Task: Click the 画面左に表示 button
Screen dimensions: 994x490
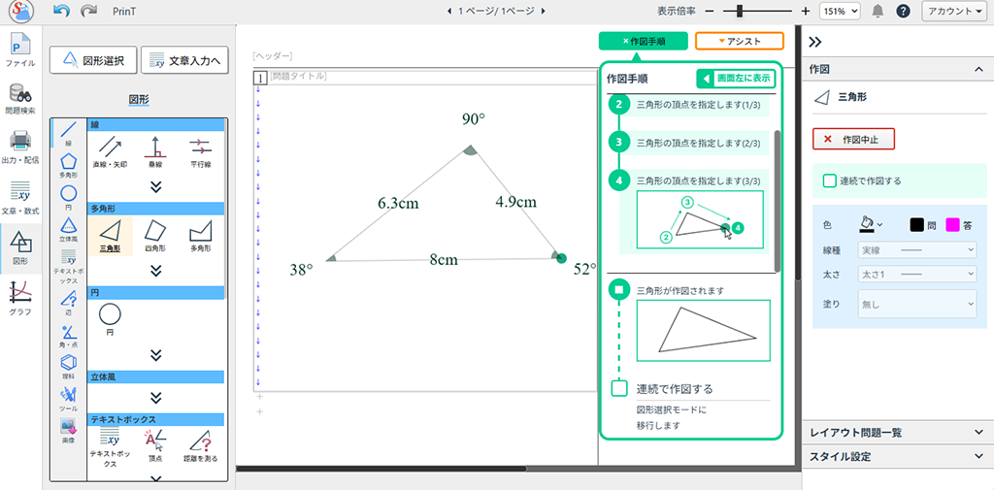Action: point(737,79)
